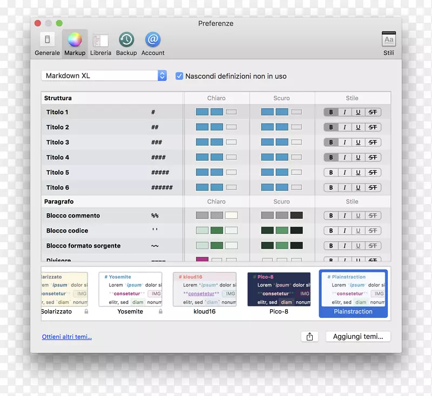Uncheck Nascondi definizioni non in uso

click(x=179, y=76)
